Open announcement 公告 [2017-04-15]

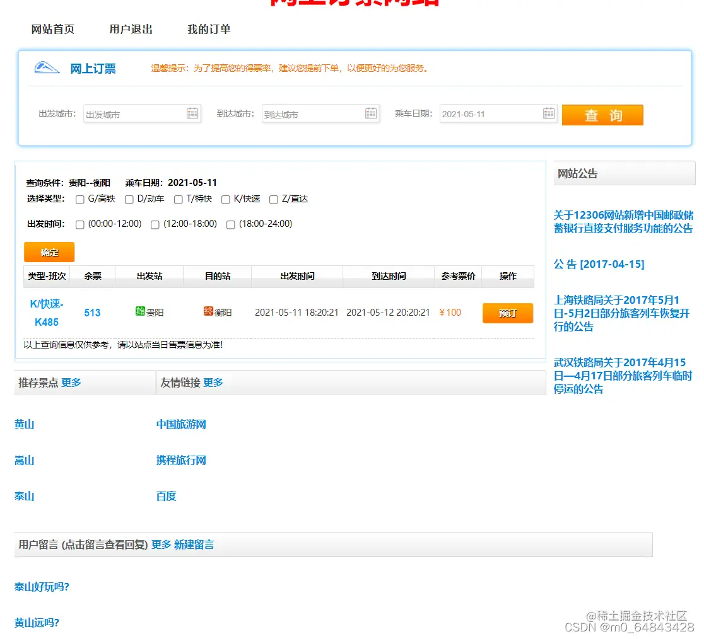[599, 264]
